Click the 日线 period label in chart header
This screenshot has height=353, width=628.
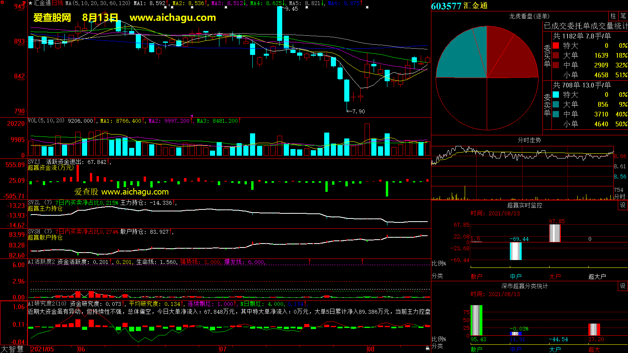pyautogui.click(x=57, y=3)
